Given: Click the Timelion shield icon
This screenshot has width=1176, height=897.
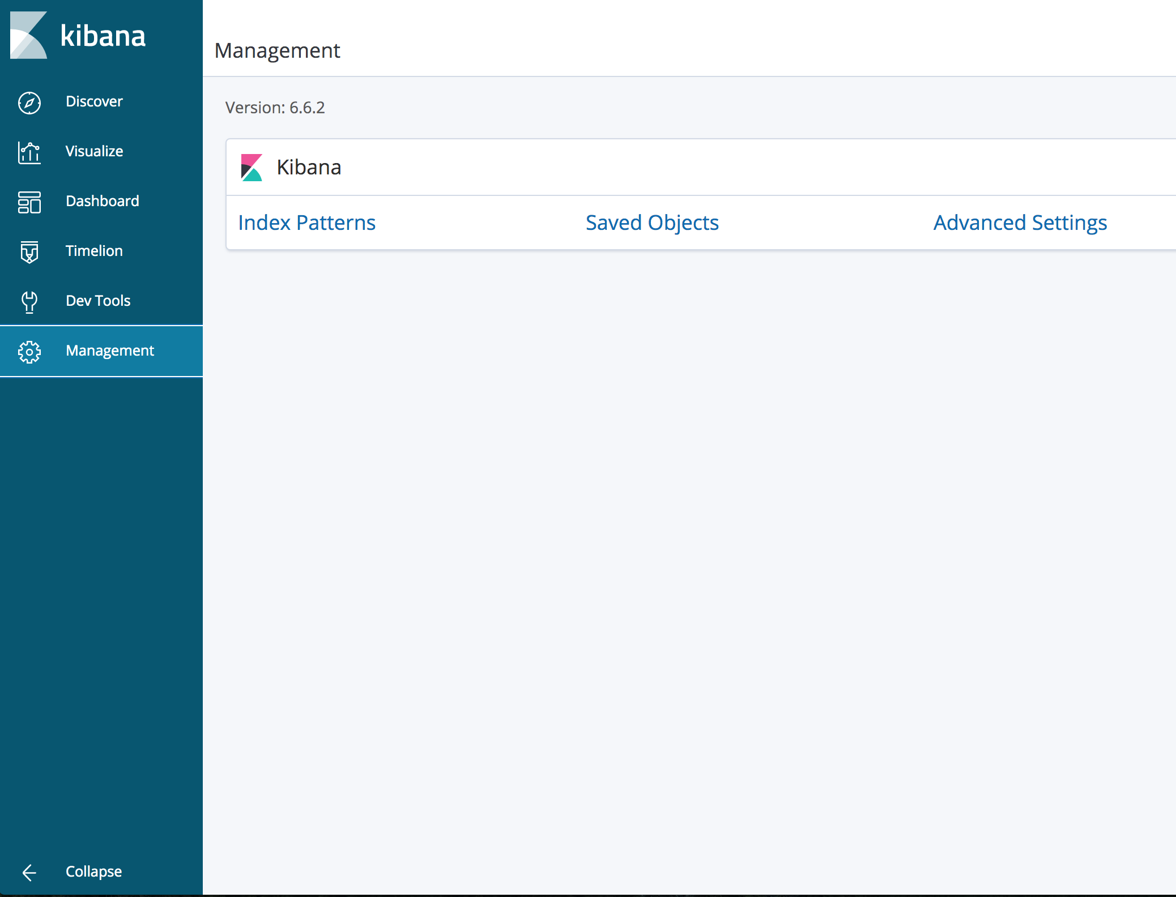Looking at the screenshot, I should tap(29, 252).
